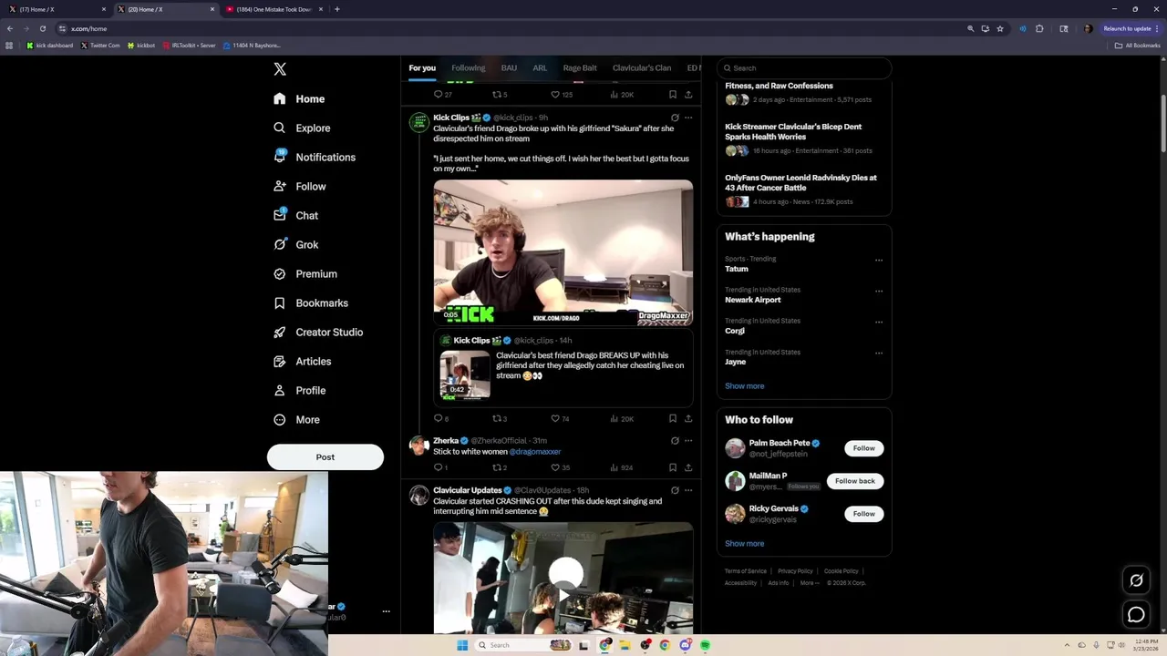Click the X logo in sidebar
Image resolution: width=1167 pixels, height=656 pixels.
pos(280,69)
